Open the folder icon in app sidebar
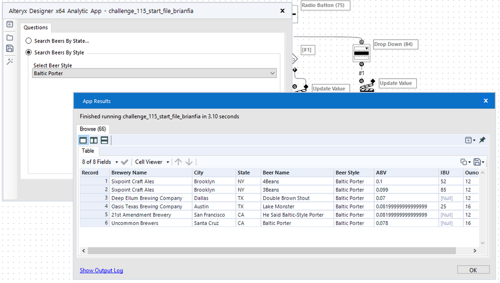Screen dimensions: 500x283 [x=10, y=37]
